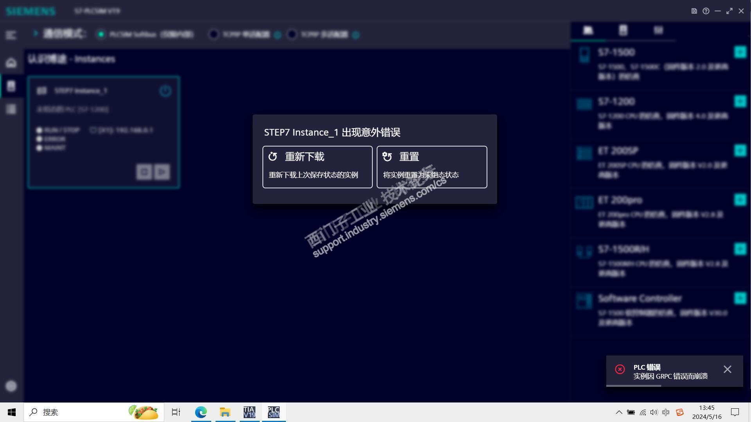Select PLCSIM Softbus communication mode radio
The height and width of the screenshot is (422, 751).
click(101, 34)
